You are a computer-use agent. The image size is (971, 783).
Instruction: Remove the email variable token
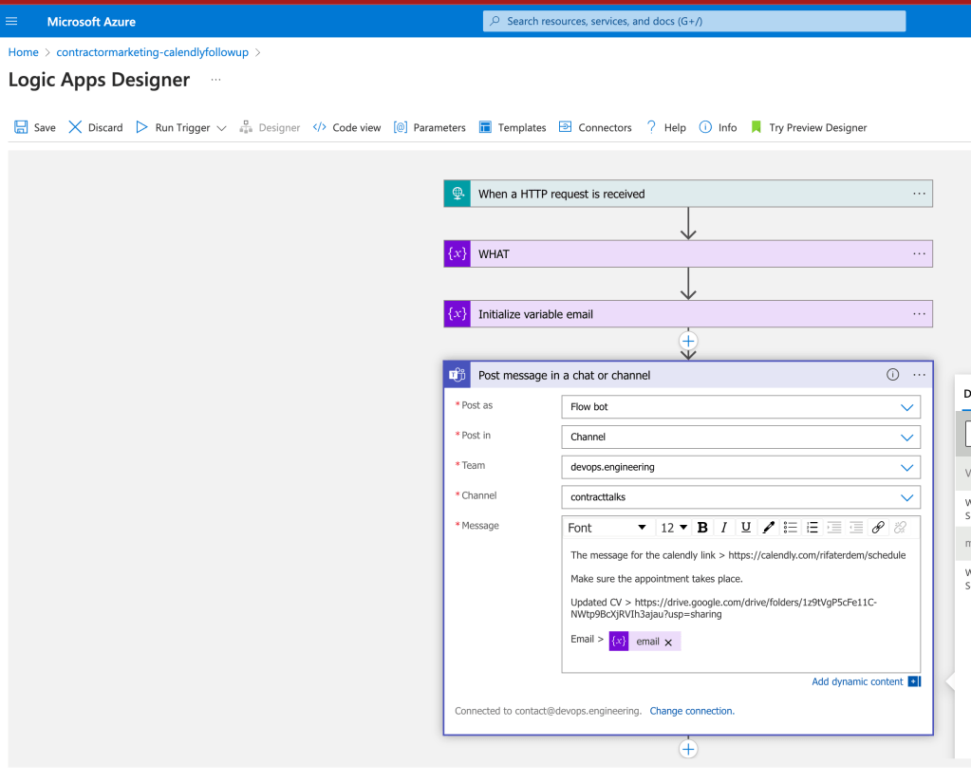point(668,643)
